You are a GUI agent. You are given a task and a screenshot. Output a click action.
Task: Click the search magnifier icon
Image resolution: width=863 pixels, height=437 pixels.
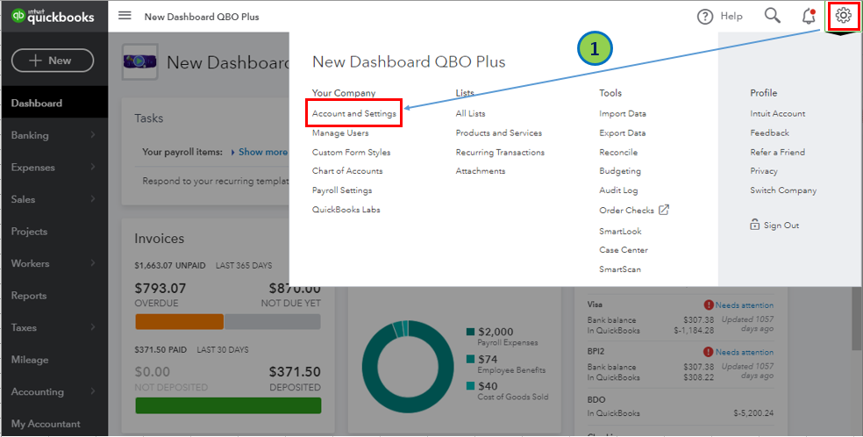[772, 16]
